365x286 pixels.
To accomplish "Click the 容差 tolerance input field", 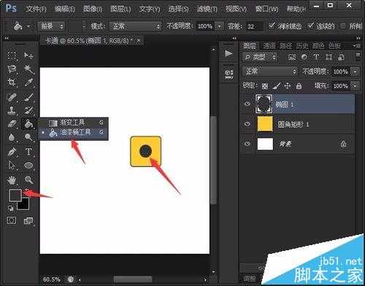I will tap(255, 26).
